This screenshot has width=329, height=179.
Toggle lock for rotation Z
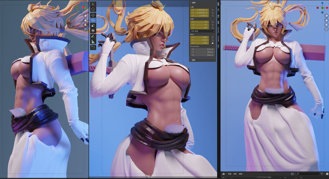pos(212,28)
